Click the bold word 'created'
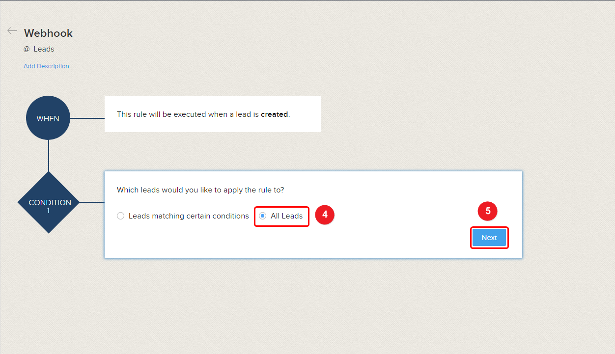Image resolution: width=615 pixels, height=354 pixels. click(274, 114)
